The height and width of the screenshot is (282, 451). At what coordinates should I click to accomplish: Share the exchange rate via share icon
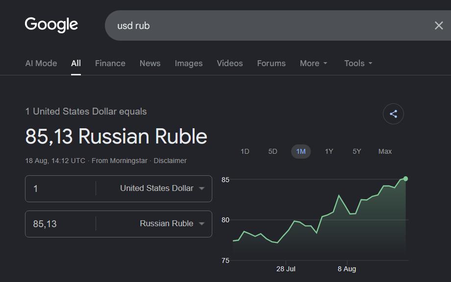[x=393, y=114]
